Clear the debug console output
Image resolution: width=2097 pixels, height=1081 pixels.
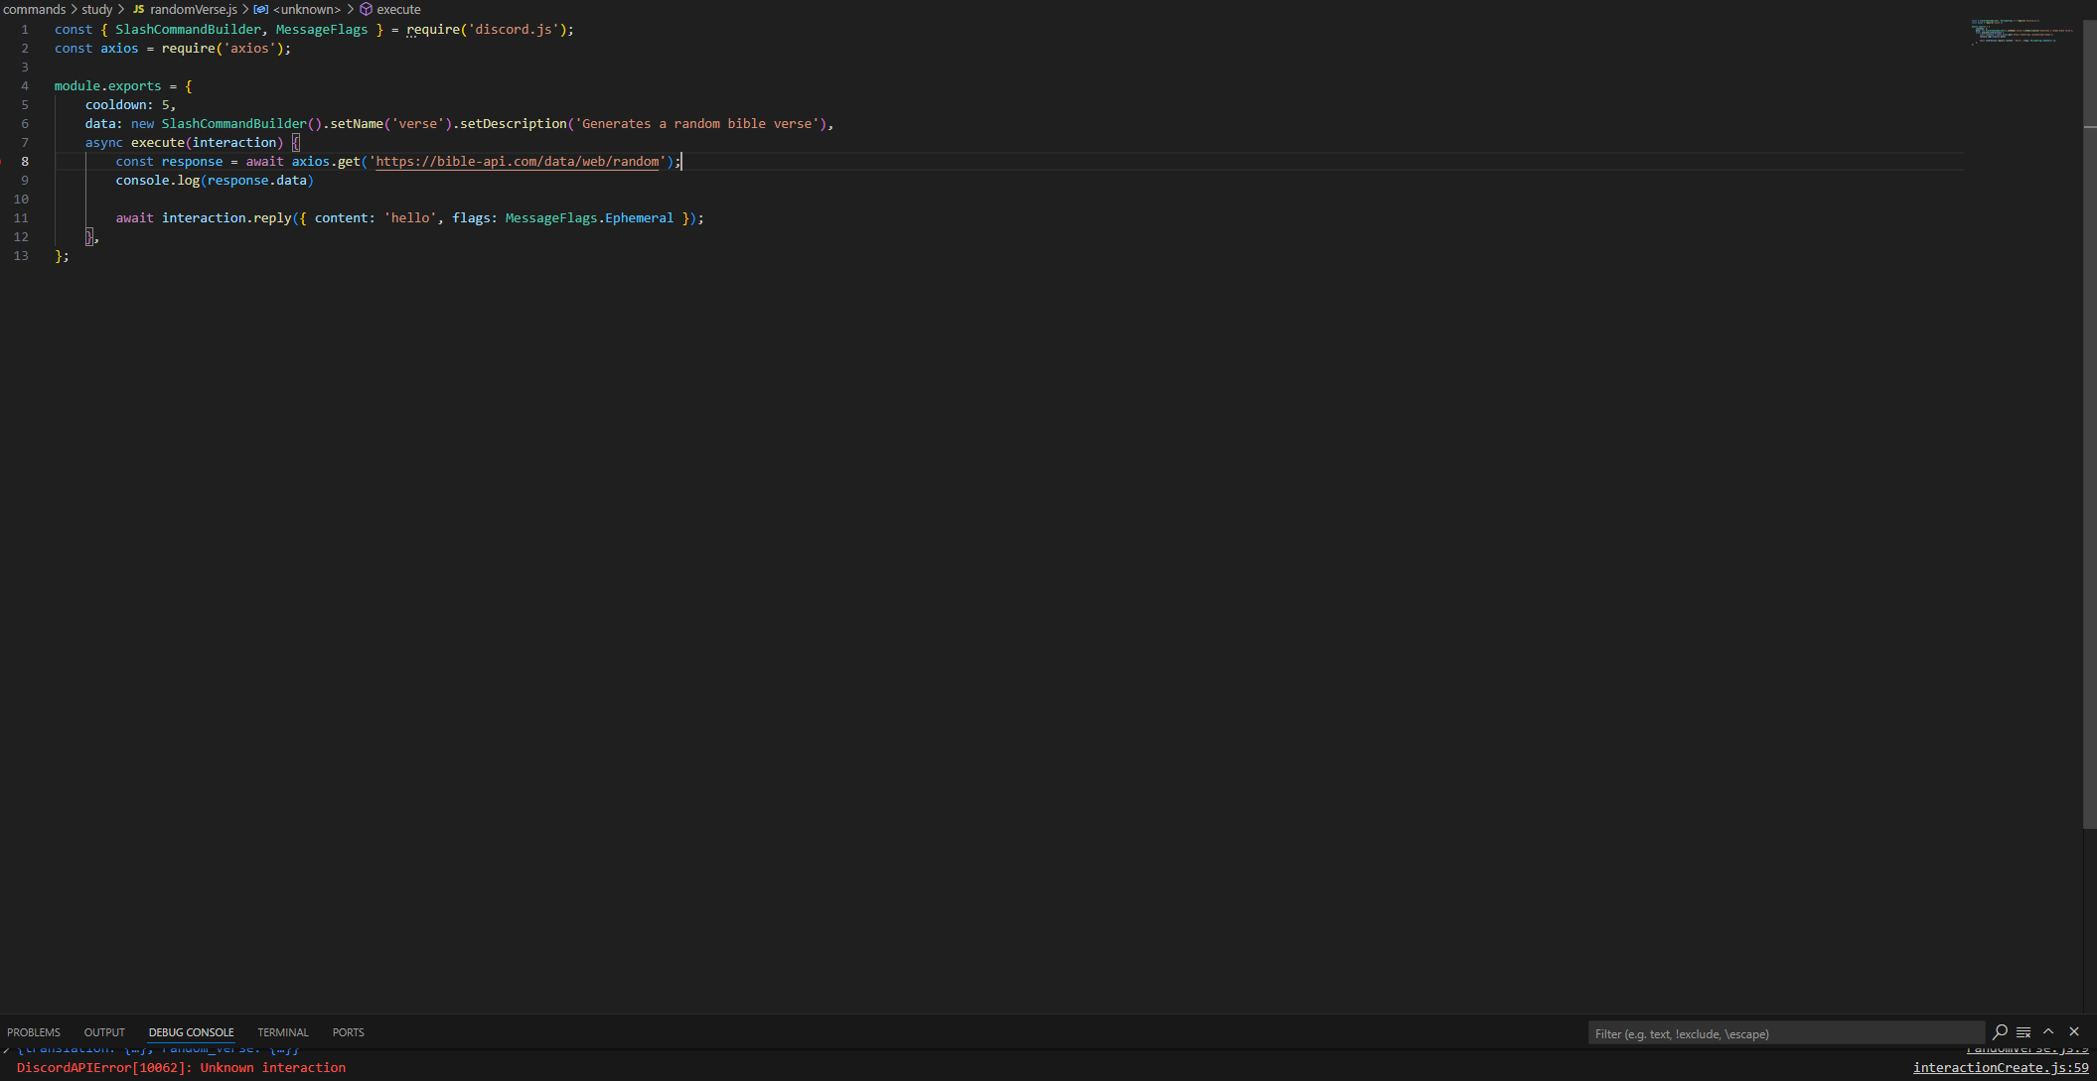pyautogui.click(x=2023, y=1032)
